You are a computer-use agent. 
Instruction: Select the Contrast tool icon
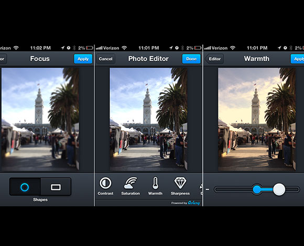pyautogui.click(x=105, y=183)
